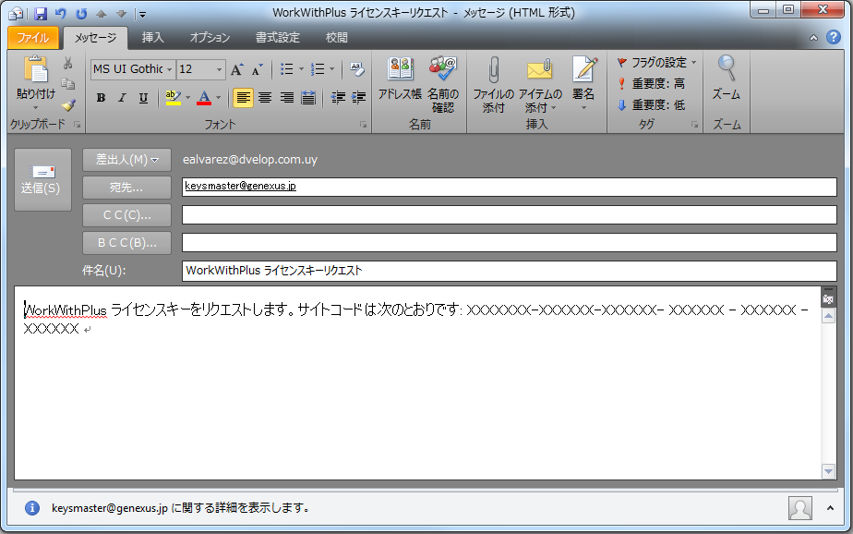Click the Cut scissors icon
The width and height of the screenshot is (853, 534).
(68, 64)
